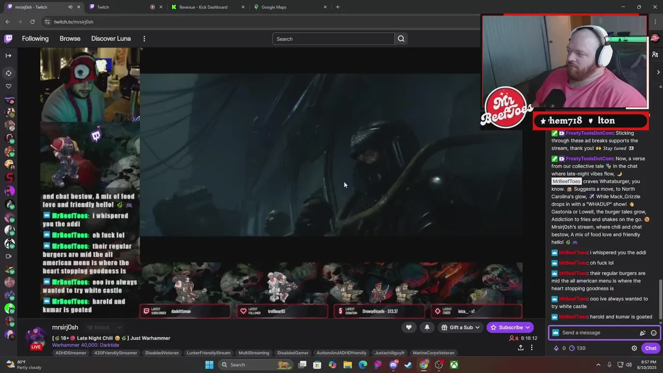Open Steam from the taskbar
Screen dimensions: 663x373
coord(408,365)
